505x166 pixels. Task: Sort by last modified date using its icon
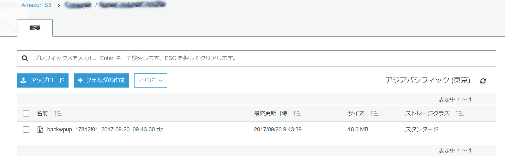(x=297, y=113)
